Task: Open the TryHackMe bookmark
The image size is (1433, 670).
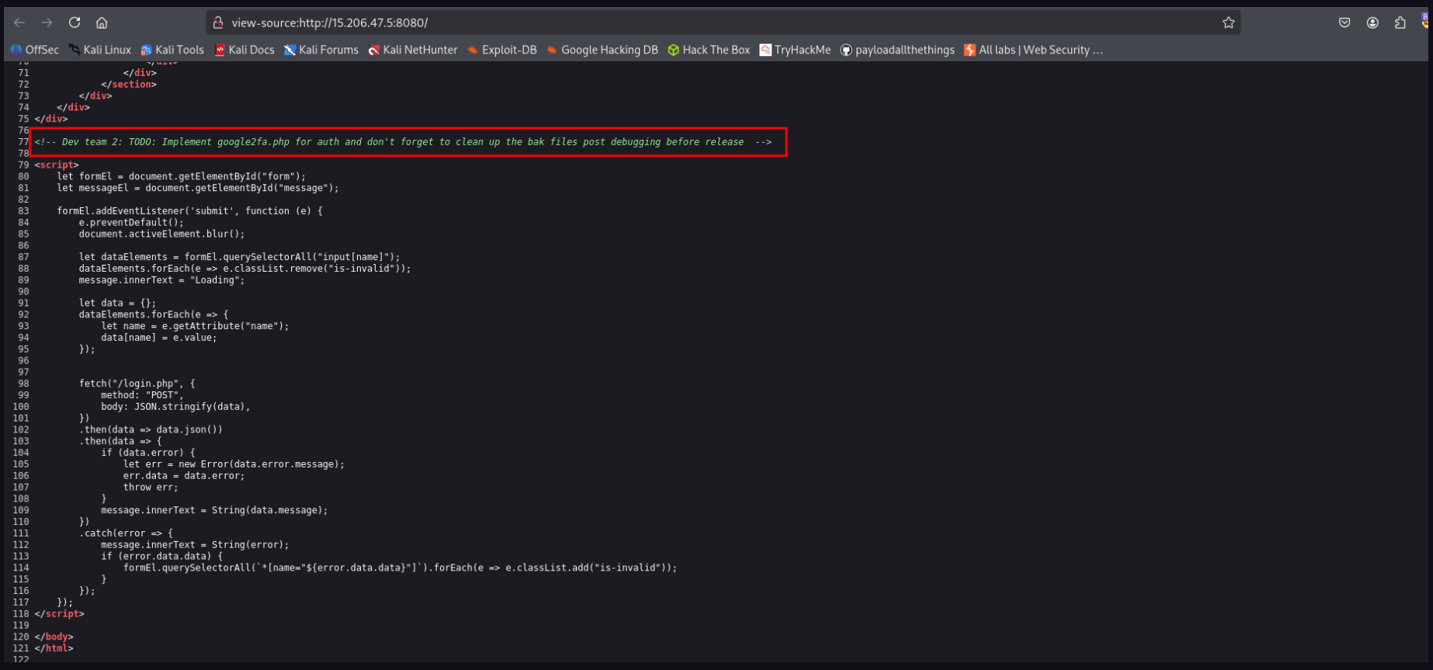Action: tap(795, 50)
